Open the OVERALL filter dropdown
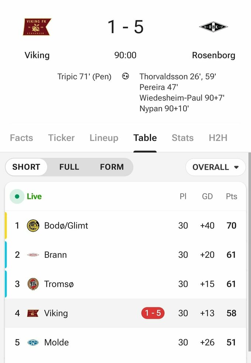The height and width of the screenshot is (363, 251). point(216,167)
